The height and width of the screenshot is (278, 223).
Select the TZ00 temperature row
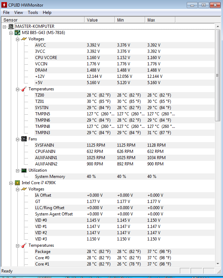(x=125, y=95)
